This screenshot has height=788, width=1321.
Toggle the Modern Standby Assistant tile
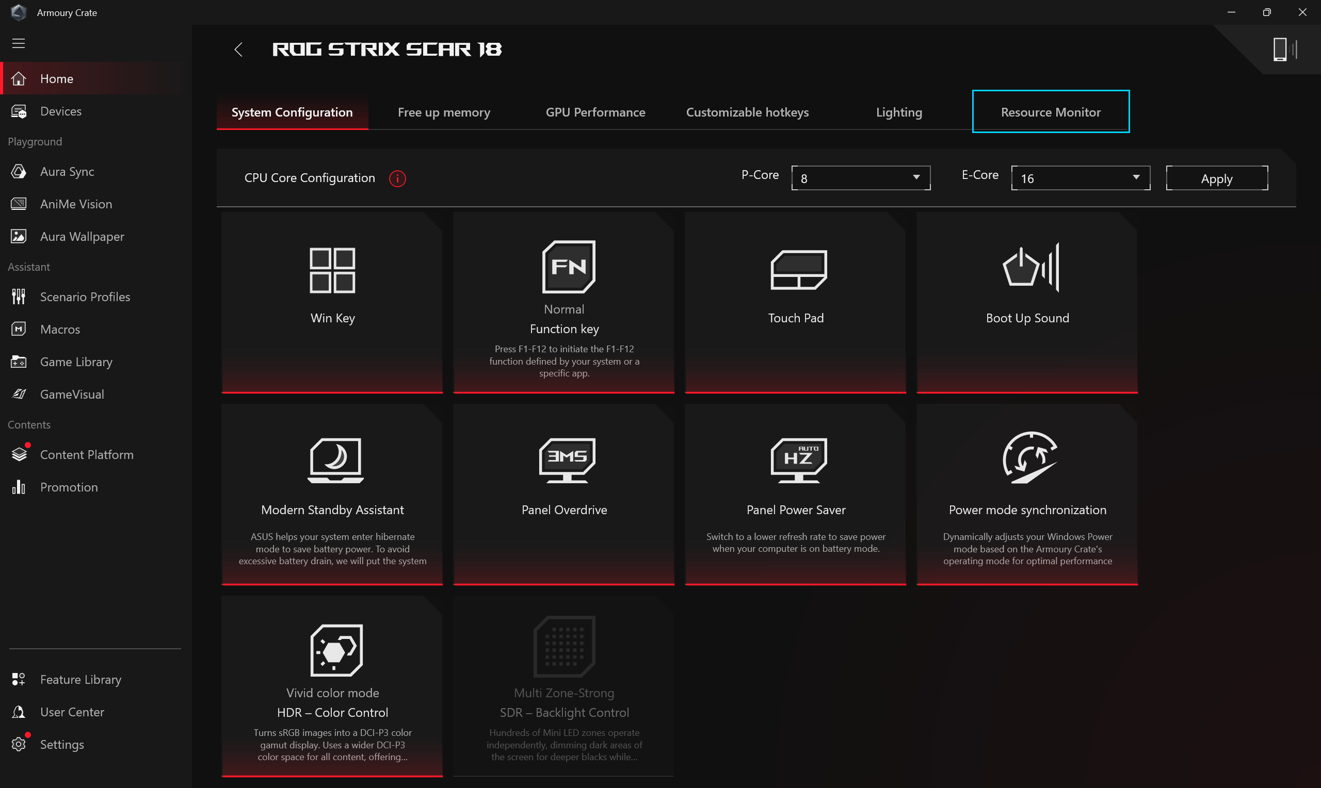pyautogui.click(x=332, y=495)
